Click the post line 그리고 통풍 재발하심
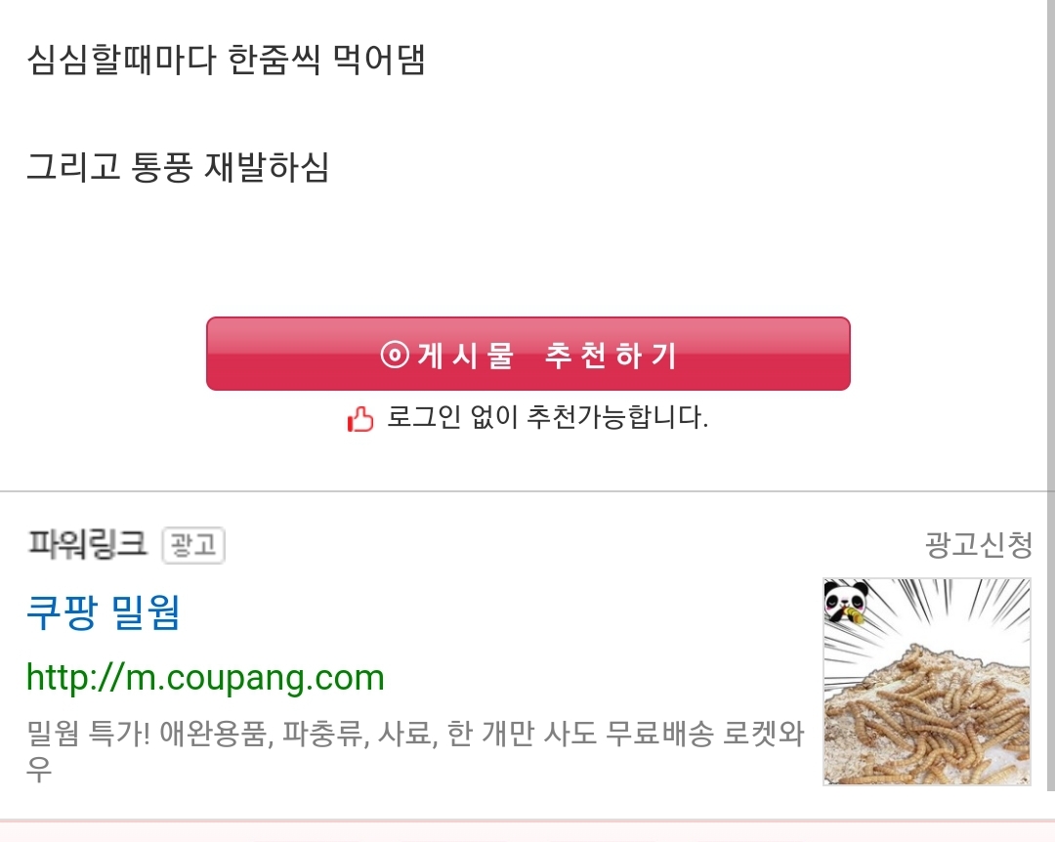1055x842 pixels. [x=178, y=167]
